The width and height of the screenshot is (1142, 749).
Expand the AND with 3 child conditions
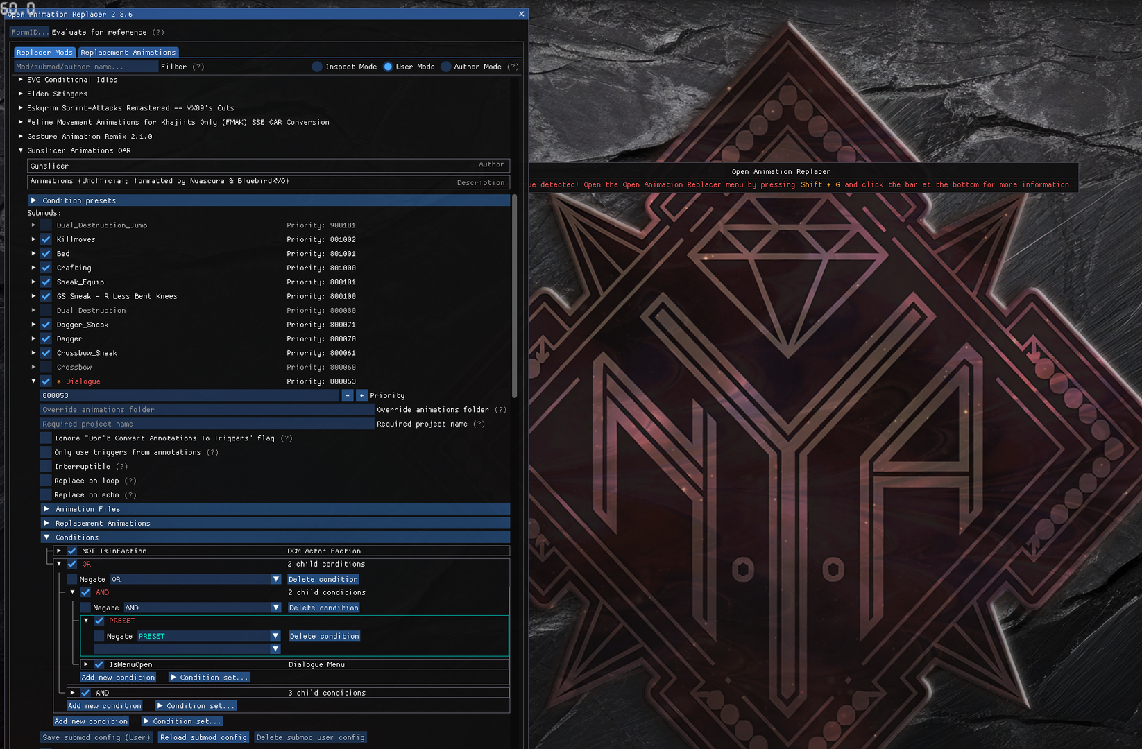pyautogui.click(x=72, y=693)
